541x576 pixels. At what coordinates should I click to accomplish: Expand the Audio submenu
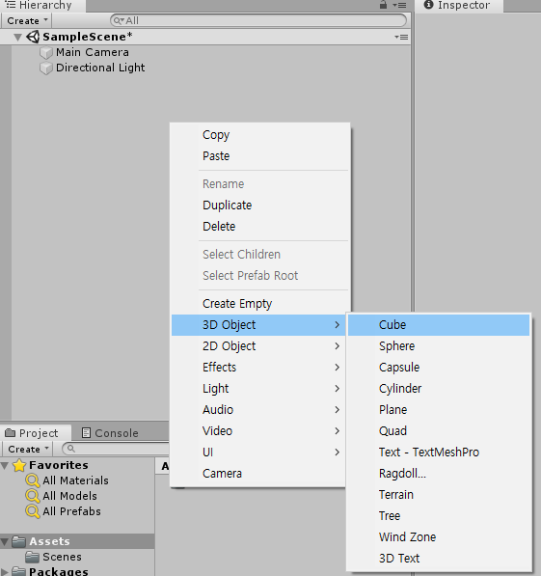pos(258,410)
